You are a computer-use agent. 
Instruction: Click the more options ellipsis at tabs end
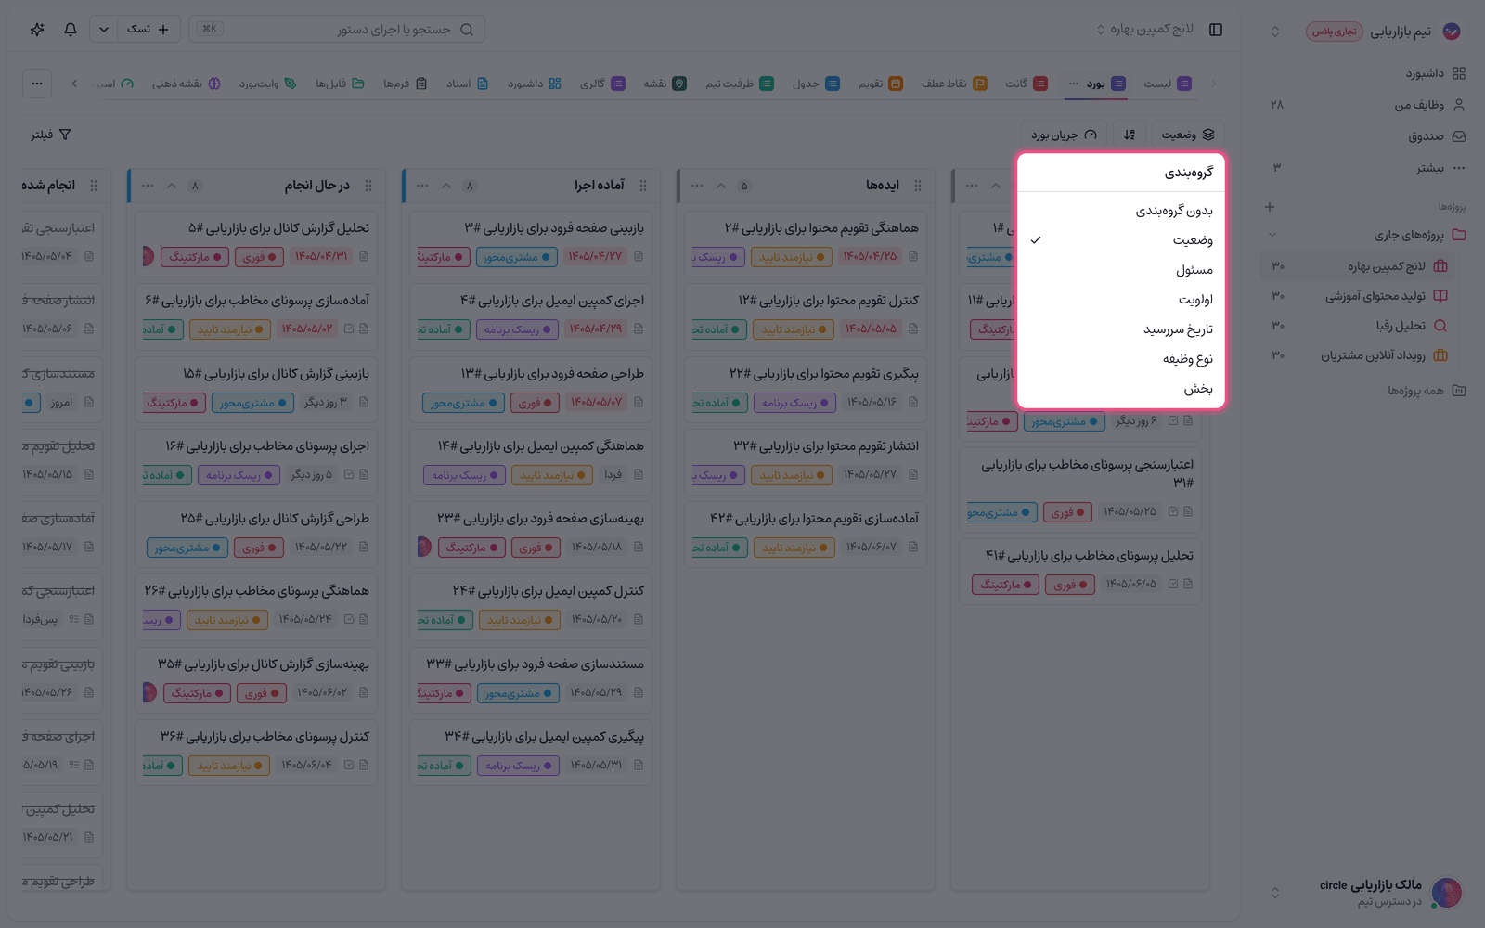click(37, 84)
